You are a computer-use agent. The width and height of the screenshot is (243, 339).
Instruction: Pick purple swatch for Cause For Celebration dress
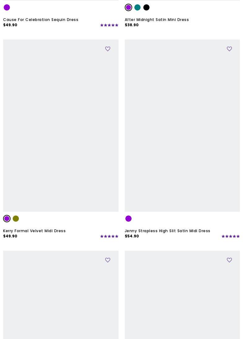click(x=7, y=7)
